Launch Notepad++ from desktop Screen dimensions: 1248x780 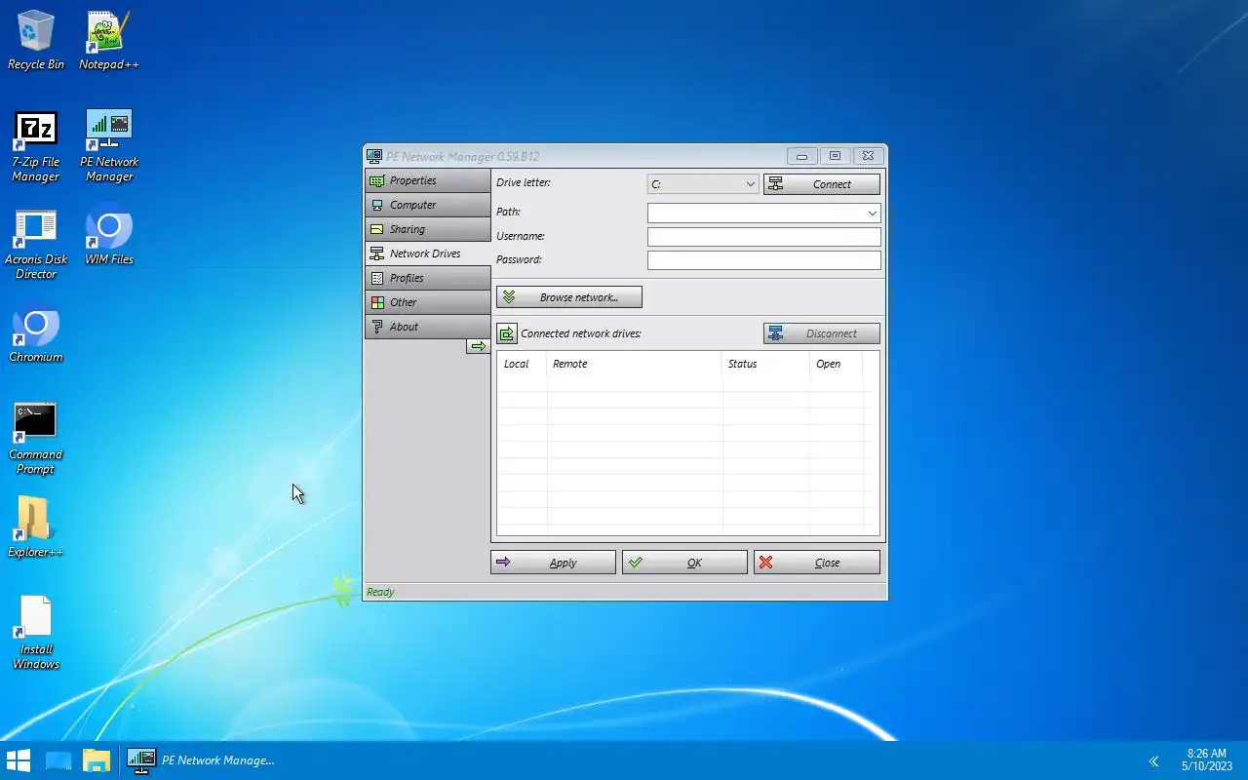pyautogui.click(x=109, y=40)
